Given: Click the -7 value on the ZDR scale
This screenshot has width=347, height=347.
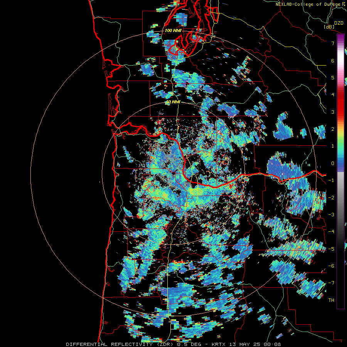Looking at the screenshot, I should (x=331, y=283).
